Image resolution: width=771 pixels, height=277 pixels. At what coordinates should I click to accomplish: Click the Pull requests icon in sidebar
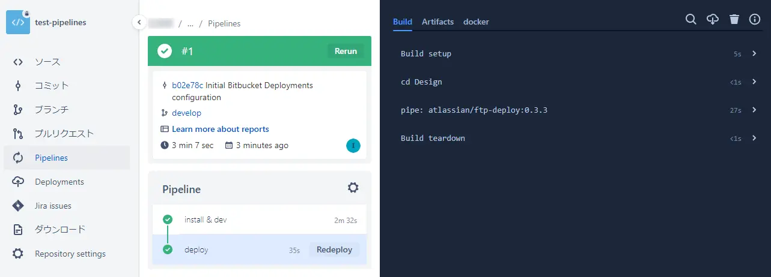(x=18, y=134)
